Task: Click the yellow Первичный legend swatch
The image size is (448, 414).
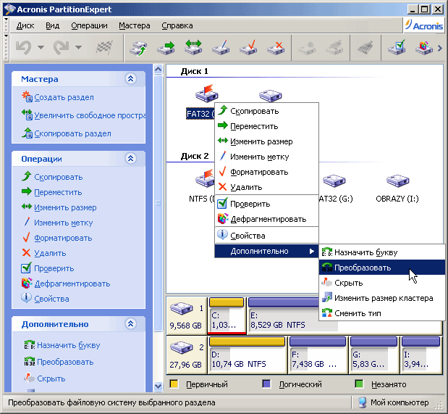Action: (174, 384)
